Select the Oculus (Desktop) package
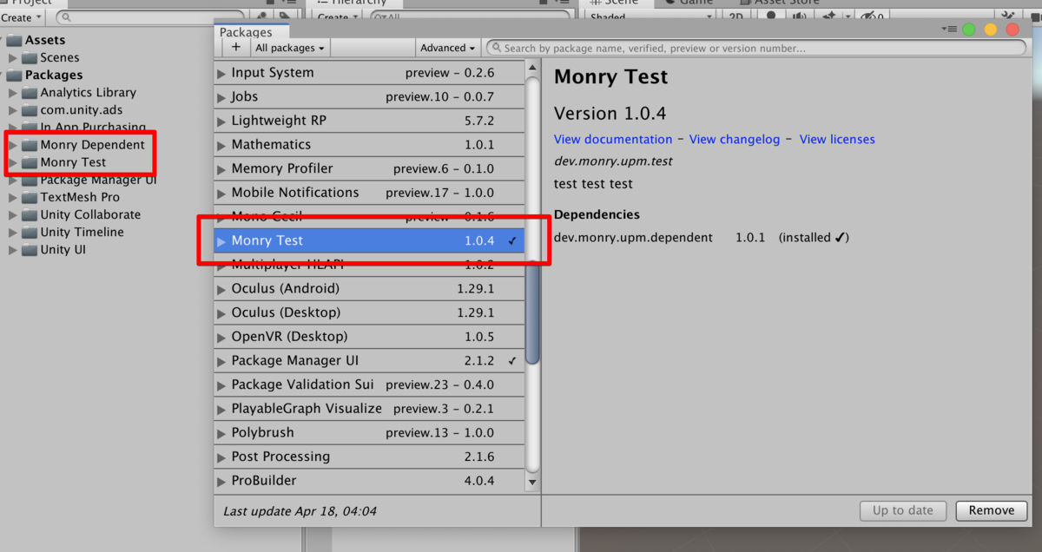1042x552 pixels. pos(369,312)
